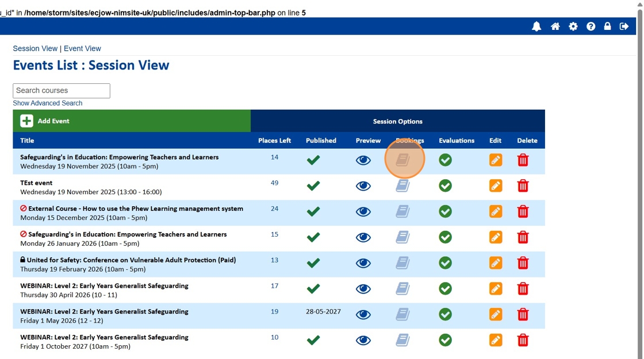The width and height of the screenshot is (644, 359).
Task: Preview the 1 October 2027 webinar
Action: coord(363,340)
